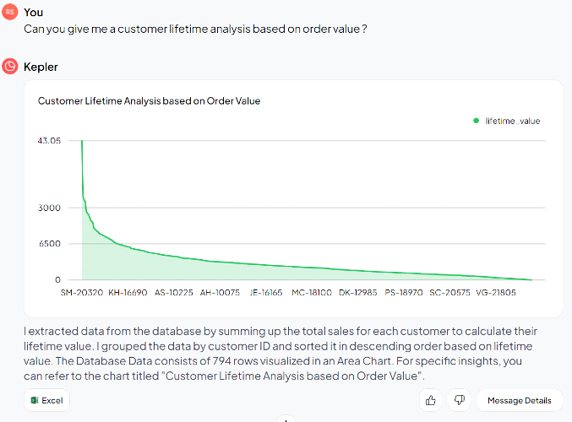Click the RS user avatar
This screenshot has height=422, width=572.
[x=10, y=12]
